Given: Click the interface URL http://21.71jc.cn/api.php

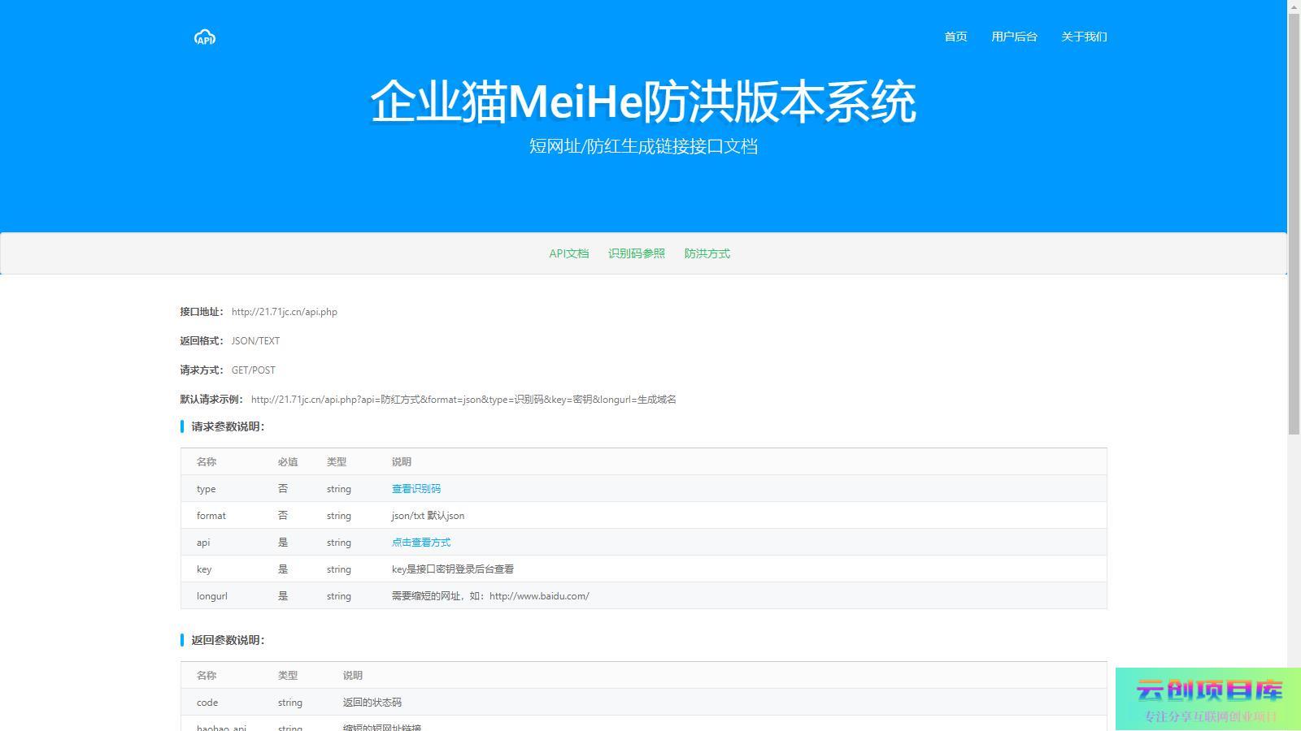Looking at the screenshot, I should (284, 312).
